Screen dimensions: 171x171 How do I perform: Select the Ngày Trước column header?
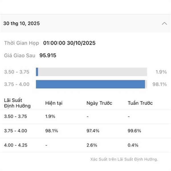(x=99, y=103)
